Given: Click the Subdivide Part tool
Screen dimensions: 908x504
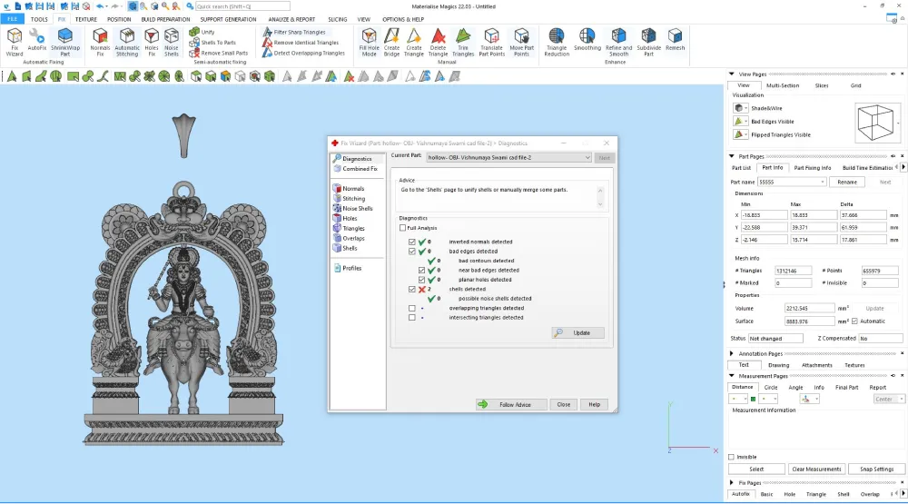Looking at the screenshot, I should pos(648,43).
